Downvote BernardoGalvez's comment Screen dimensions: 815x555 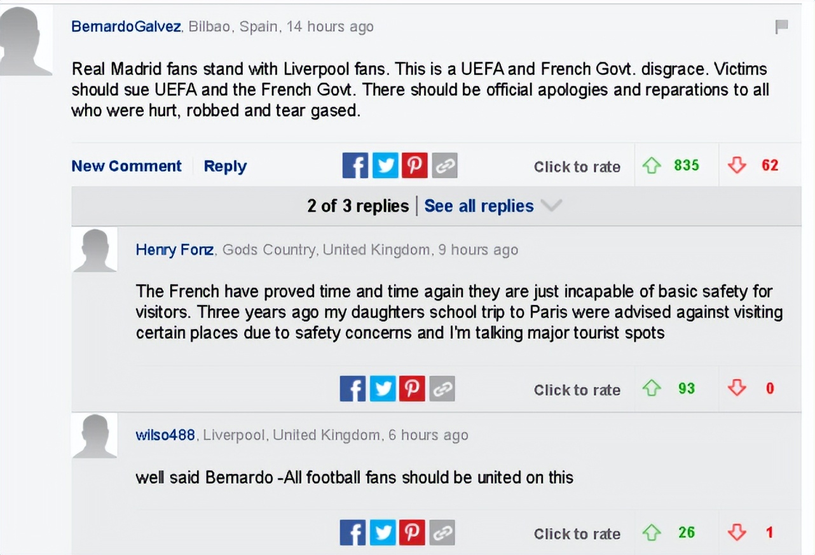(737, 166)
